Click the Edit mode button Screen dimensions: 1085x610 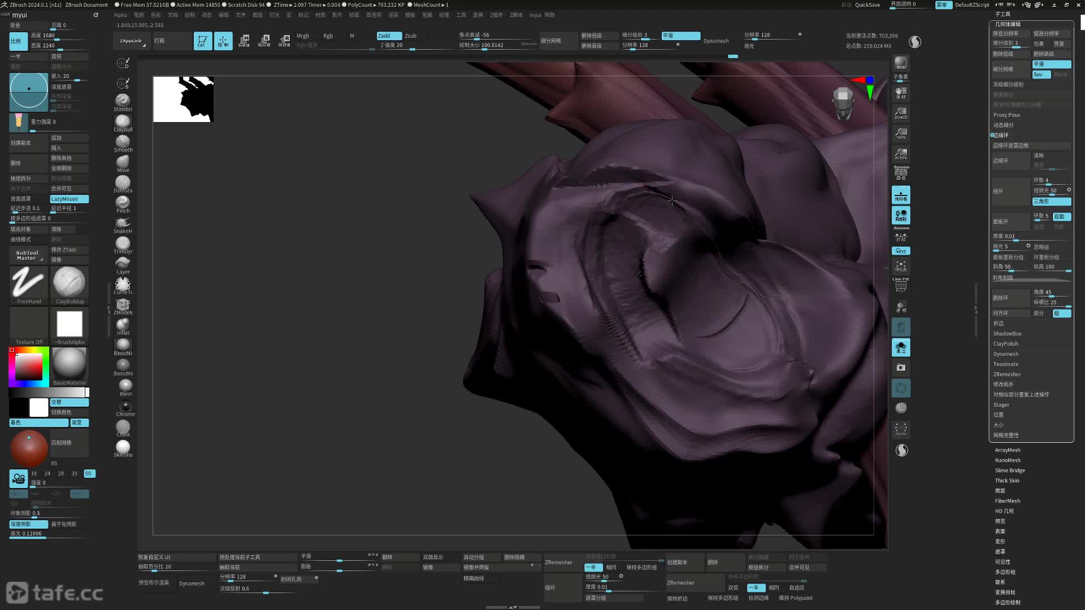click(x=202, y=41)
